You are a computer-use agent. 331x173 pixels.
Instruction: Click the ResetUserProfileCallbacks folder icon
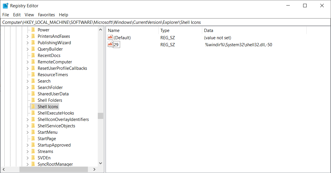tap(33, 68)
